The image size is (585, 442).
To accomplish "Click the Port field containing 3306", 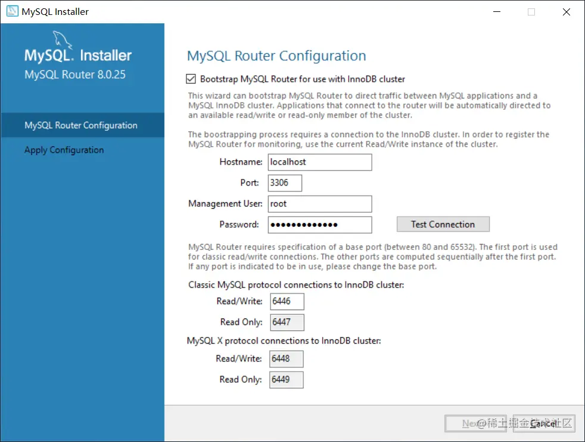I will tap(285, 183).
